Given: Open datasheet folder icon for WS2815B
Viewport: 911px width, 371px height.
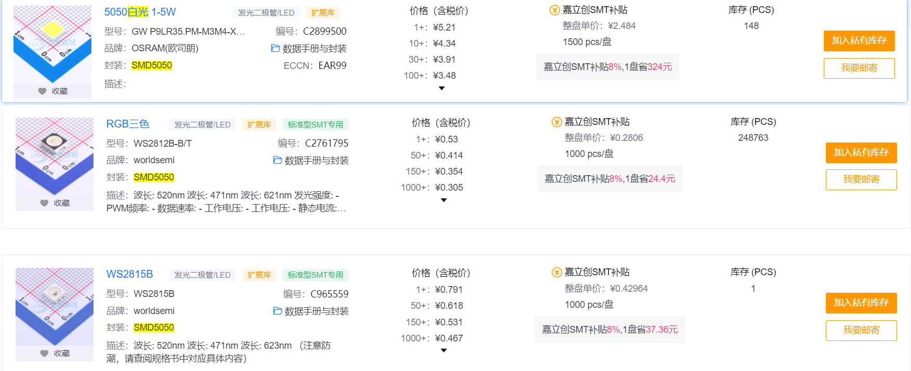Looking at the screenshot, I should pyautogui.click(x=277, y=311).
